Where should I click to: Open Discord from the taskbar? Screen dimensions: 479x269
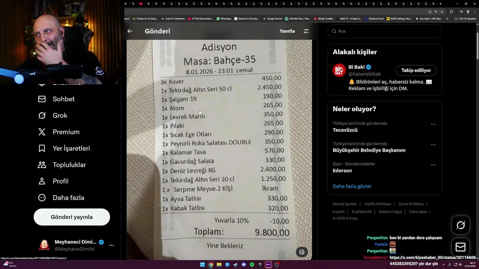pos(244,265)
